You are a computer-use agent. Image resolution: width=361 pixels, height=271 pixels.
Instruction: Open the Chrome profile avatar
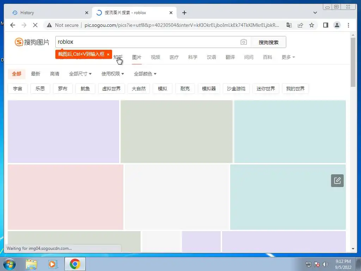337,25
